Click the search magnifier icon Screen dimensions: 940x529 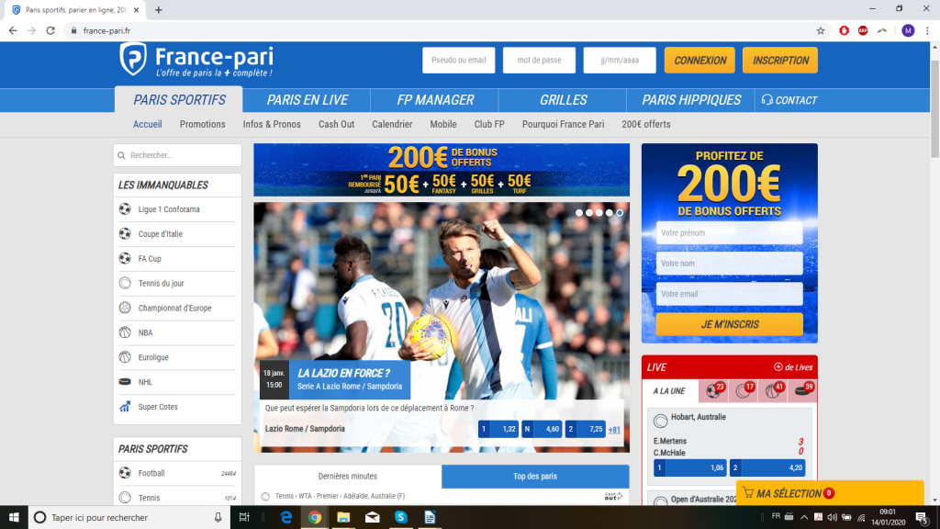click(122, 155)
